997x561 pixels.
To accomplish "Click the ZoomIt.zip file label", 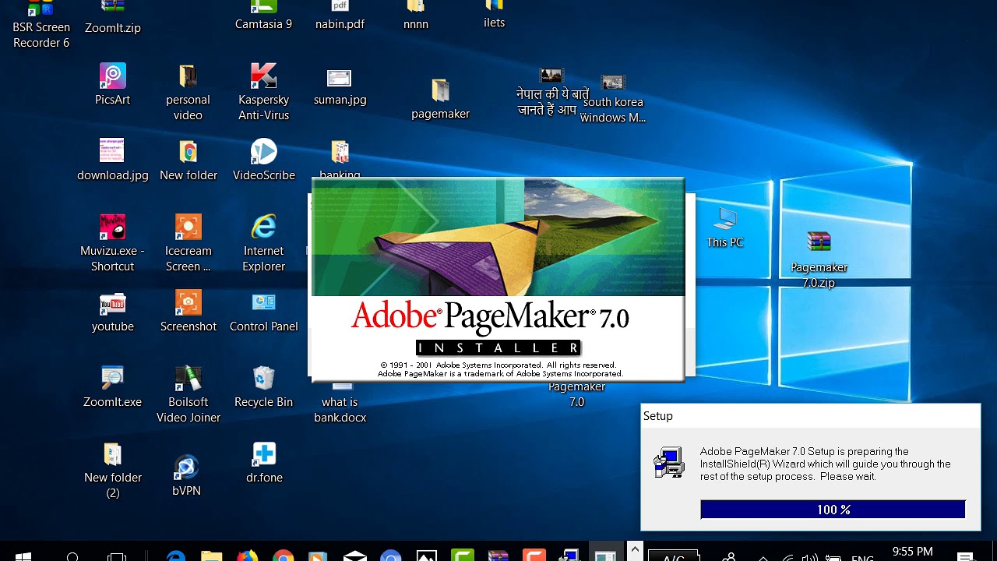I will (x=113, y=28).
